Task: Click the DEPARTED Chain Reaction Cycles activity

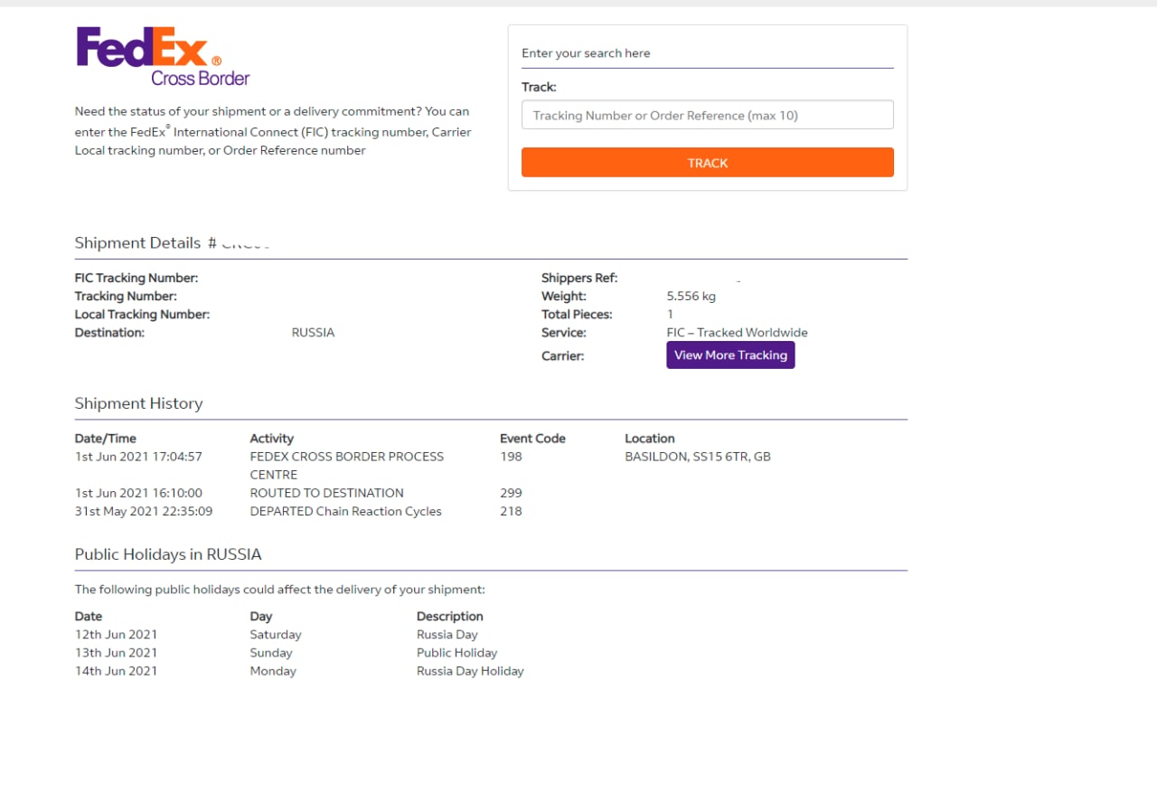Action: (x=346, y=511)
